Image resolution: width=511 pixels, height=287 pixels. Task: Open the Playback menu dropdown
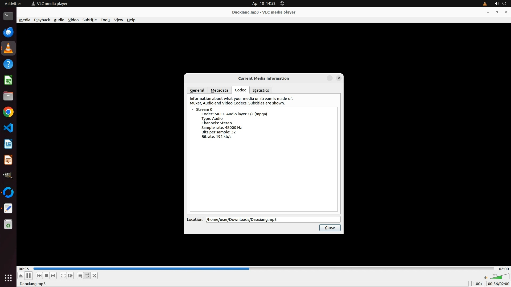point(42,20)
